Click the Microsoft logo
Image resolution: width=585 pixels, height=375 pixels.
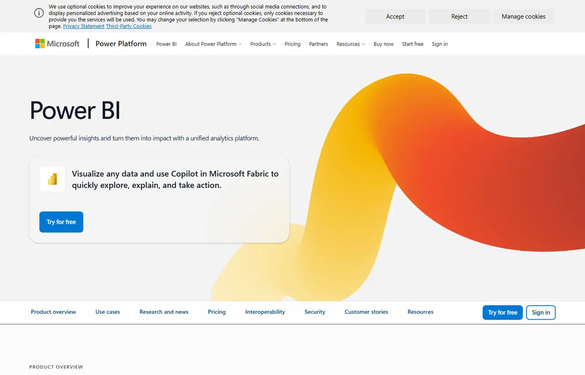(x=57, y=44)
